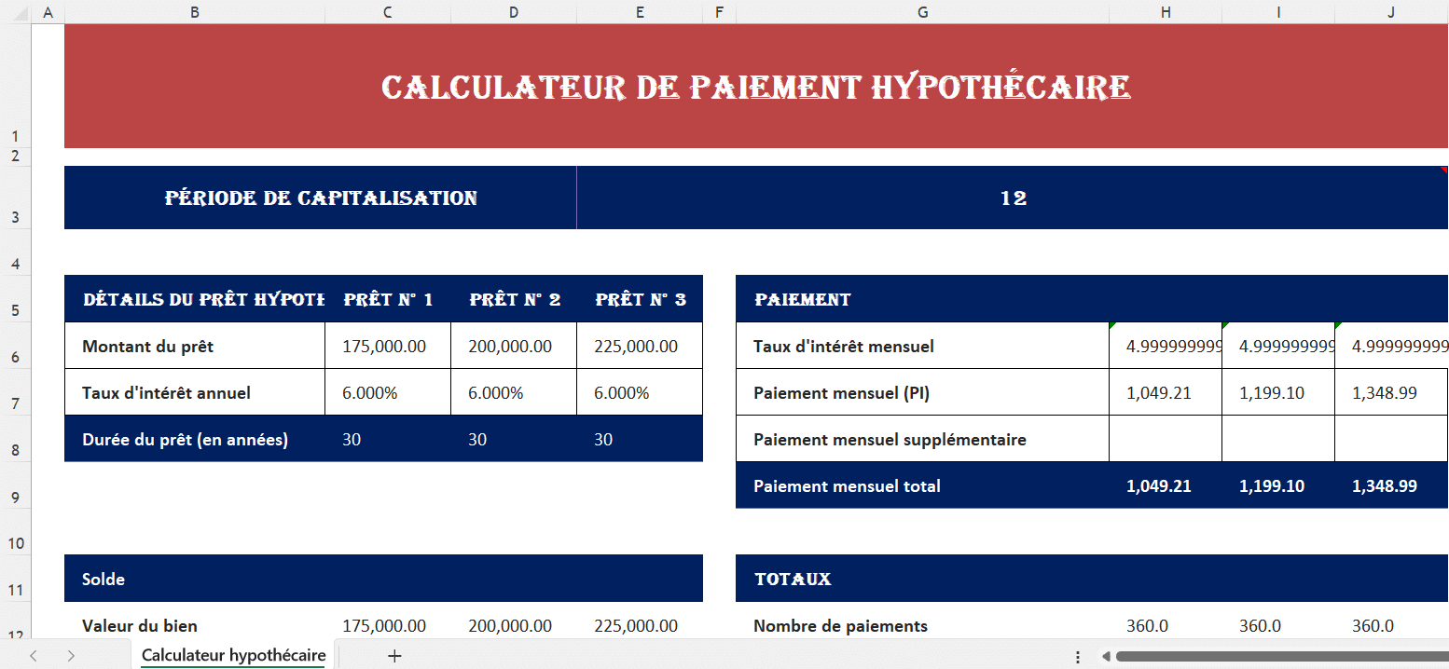This screenshot has width=1449, height=669.
Task: Click the capitalisation period value 12
Action: [1013, 198]
